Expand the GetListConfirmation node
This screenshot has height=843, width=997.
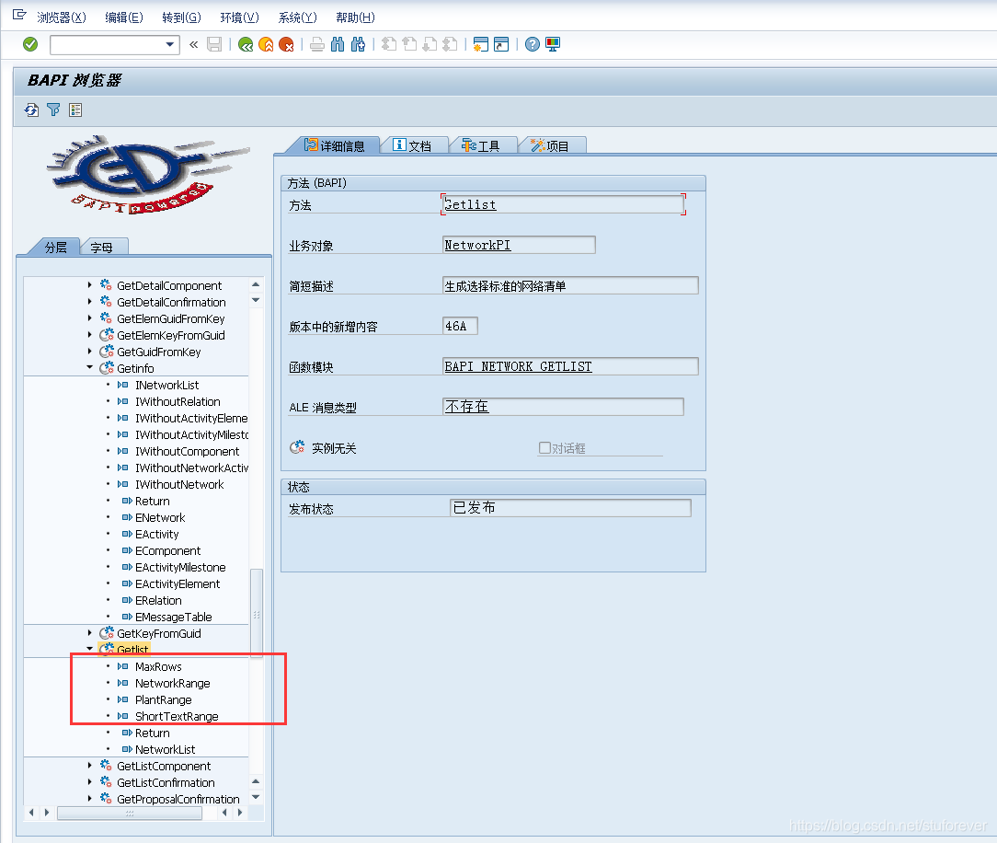pyautogui.click(x=89, y=782)
